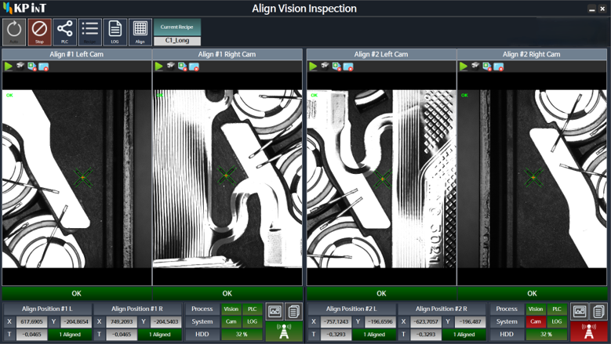611x344 pixels.
Task: Click green image-X icon in Align #1 Left Cam
Action: click(x=32, y=67)
